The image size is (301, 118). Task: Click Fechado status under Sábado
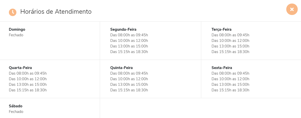tap(16, 112)
